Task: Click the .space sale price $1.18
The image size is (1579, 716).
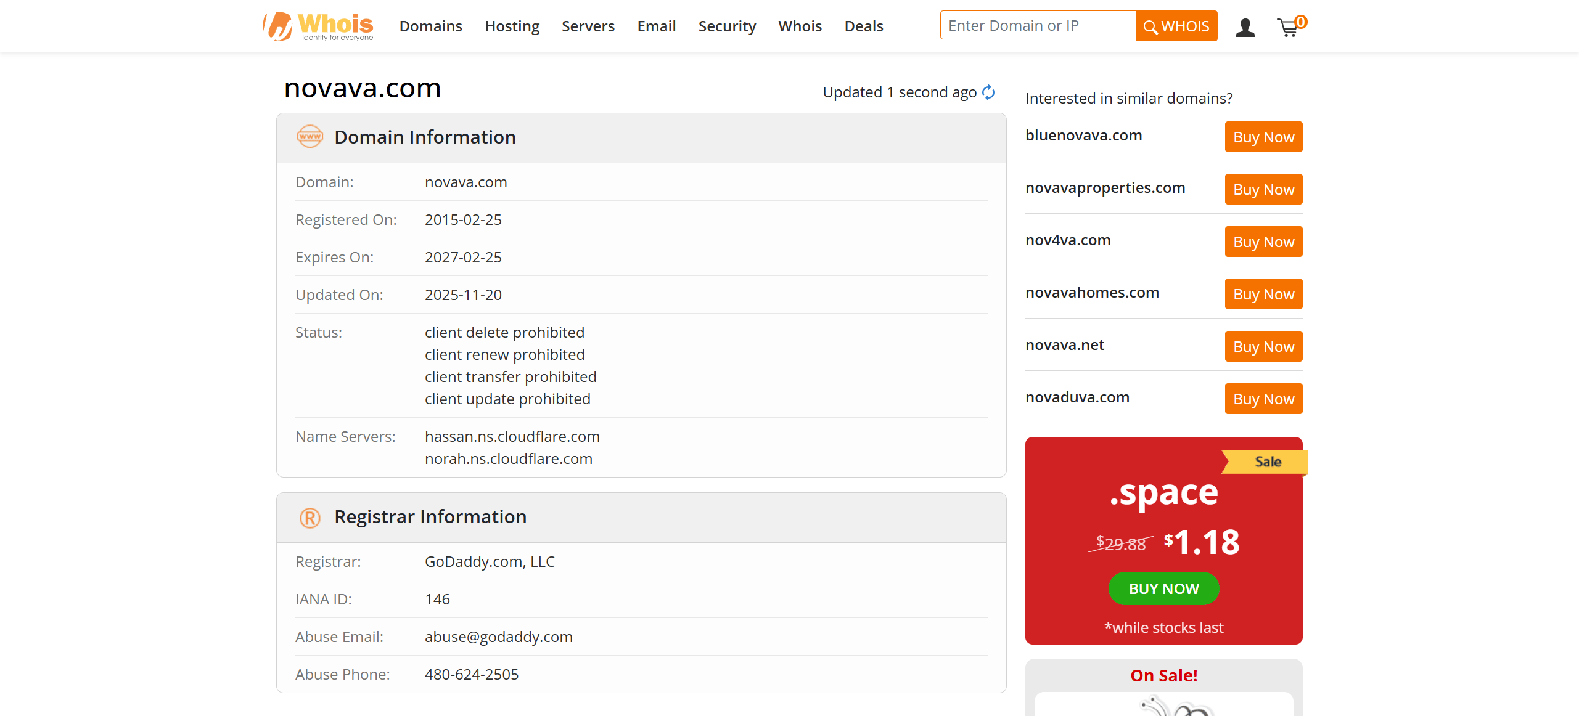Action: [x=1201, y=542]
